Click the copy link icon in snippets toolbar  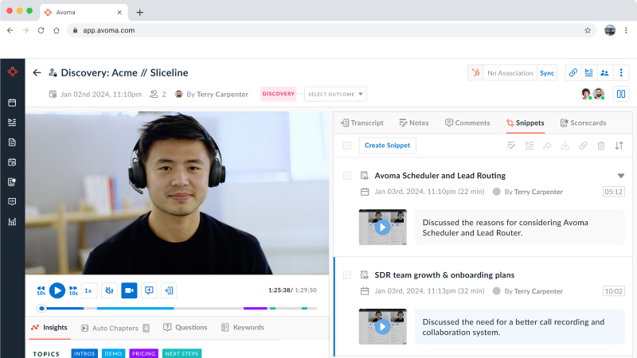tap(583, 146)
